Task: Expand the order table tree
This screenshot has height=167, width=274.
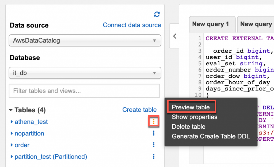Action: [12, 145]
